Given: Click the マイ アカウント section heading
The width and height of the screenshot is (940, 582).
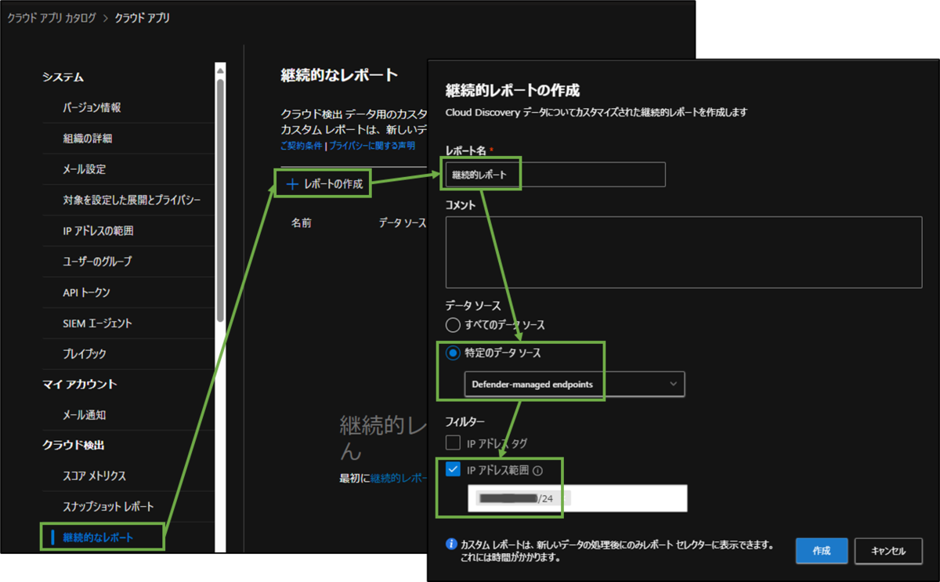Looking at the screenshot, I should pyautogui.click(x=79, y=384).
